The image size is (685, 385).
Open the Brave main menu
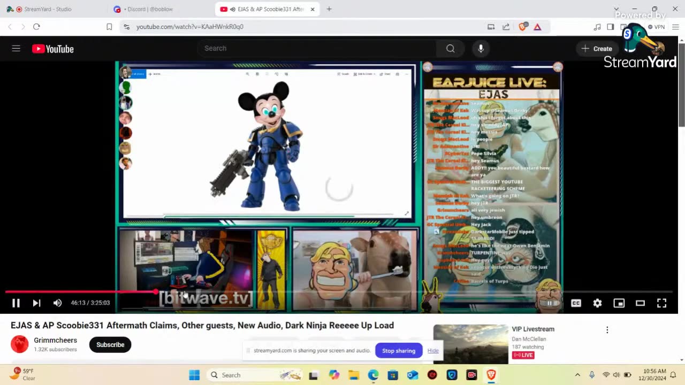(675, 27)
